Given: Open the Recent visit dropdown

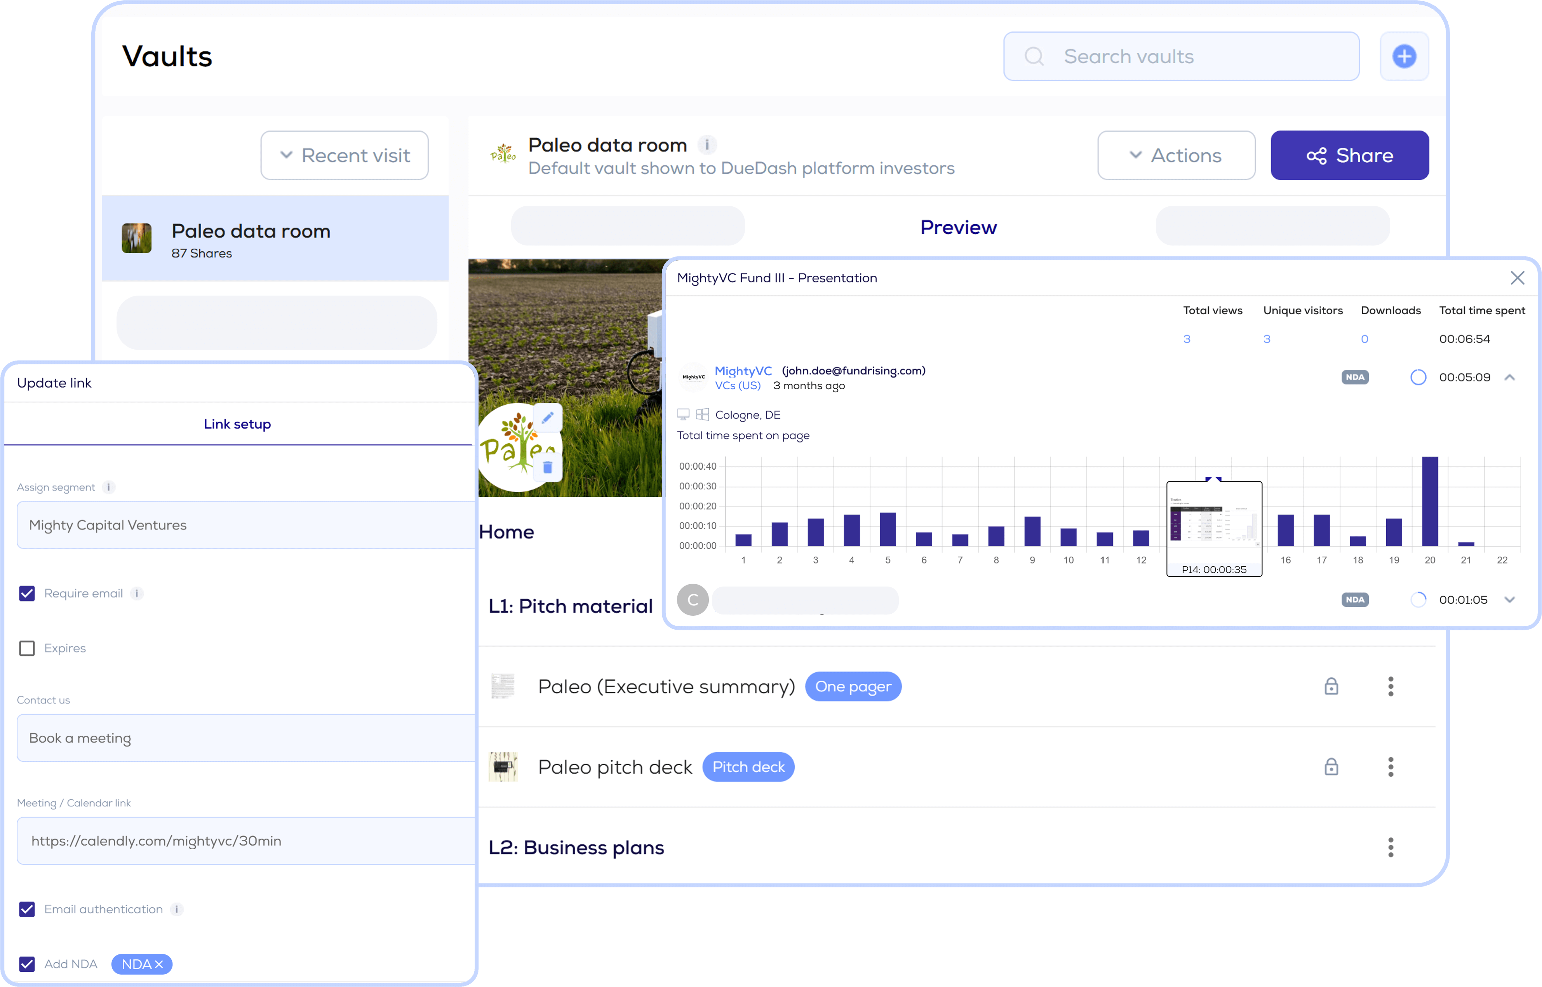Looking at the screenshot, I should point(344,155).
